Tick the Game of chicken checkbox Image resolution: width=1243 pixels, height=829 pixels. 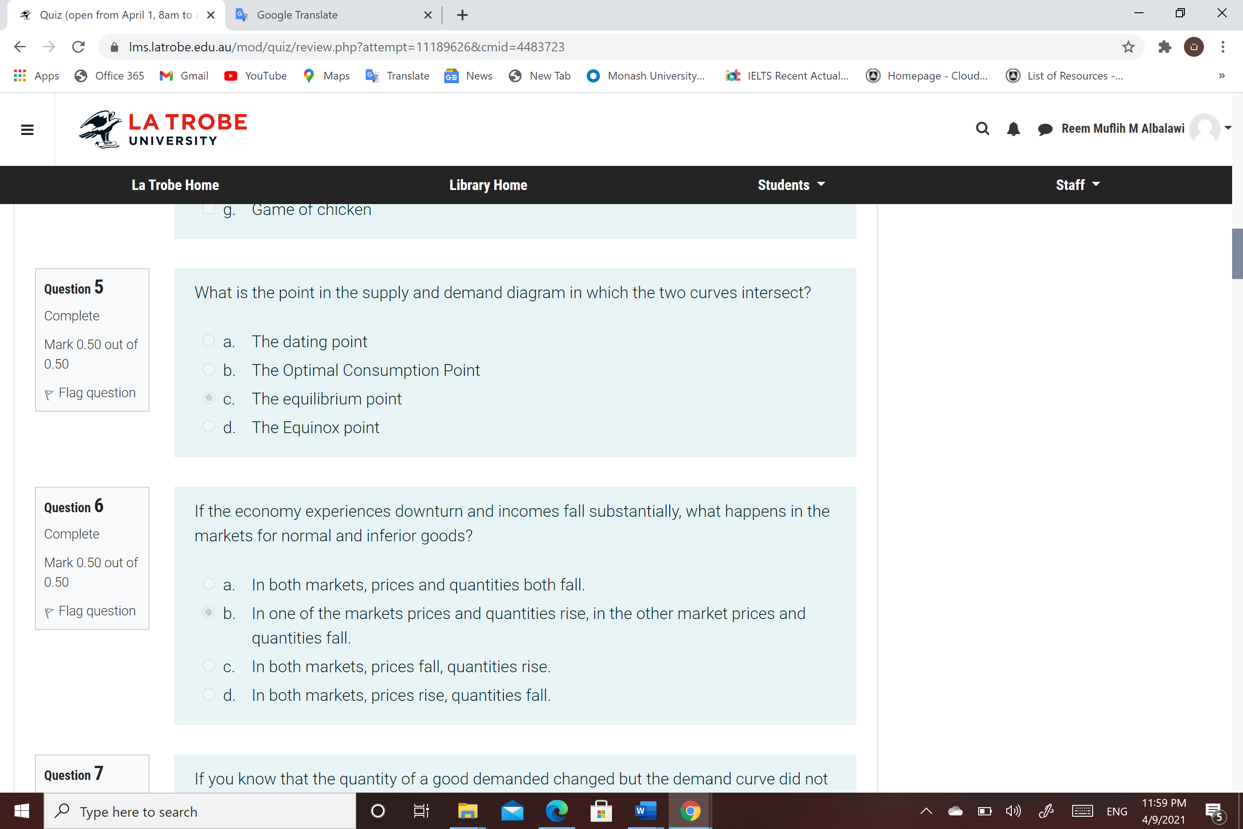coord(209,209)
